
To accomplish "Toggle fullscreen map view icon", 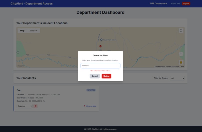I will [x=181, y=30].
